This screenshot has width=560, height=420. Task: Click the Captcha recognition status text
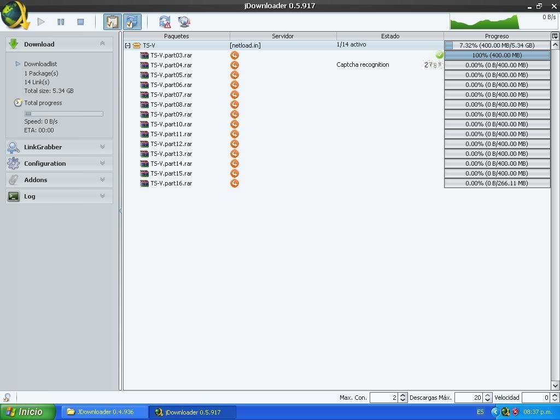363,65
